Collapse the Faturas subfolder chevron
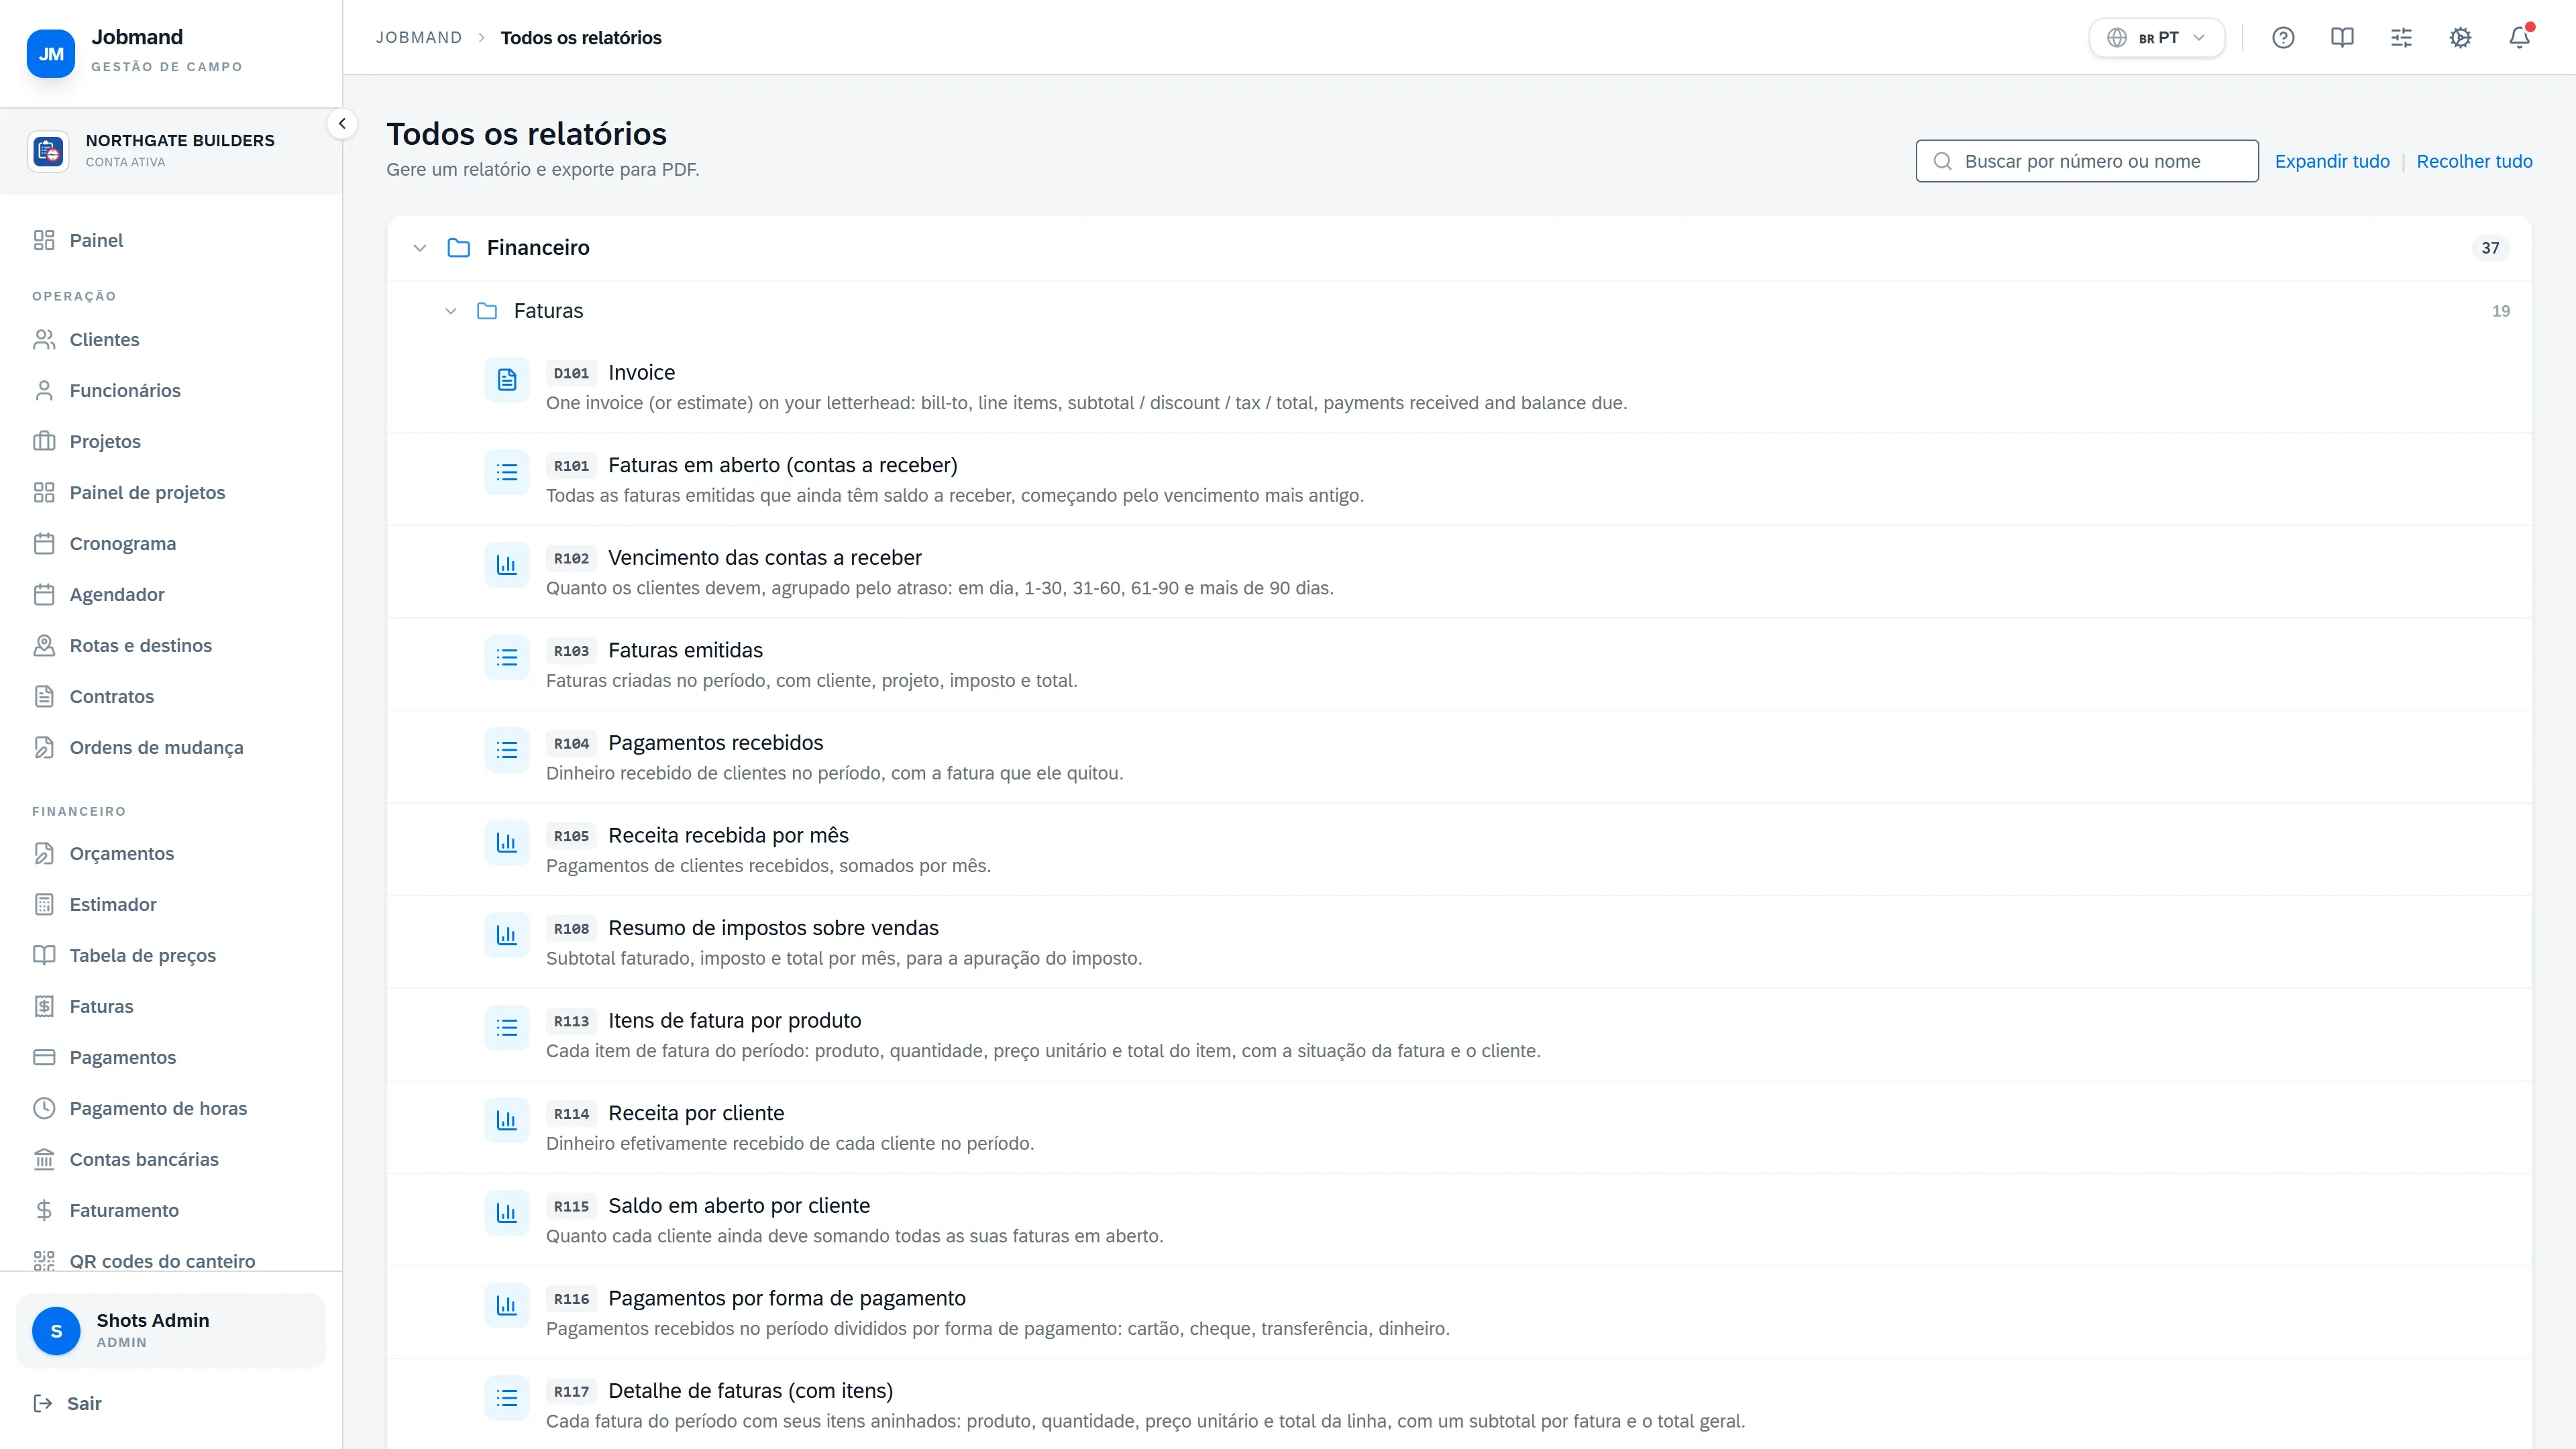Image resolution: width=2576 pixels, height=1449 pixels. [451, 311]
